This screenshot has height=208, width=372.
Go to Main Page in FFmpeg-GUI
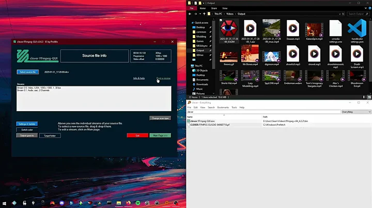click(x=160, y=135)
